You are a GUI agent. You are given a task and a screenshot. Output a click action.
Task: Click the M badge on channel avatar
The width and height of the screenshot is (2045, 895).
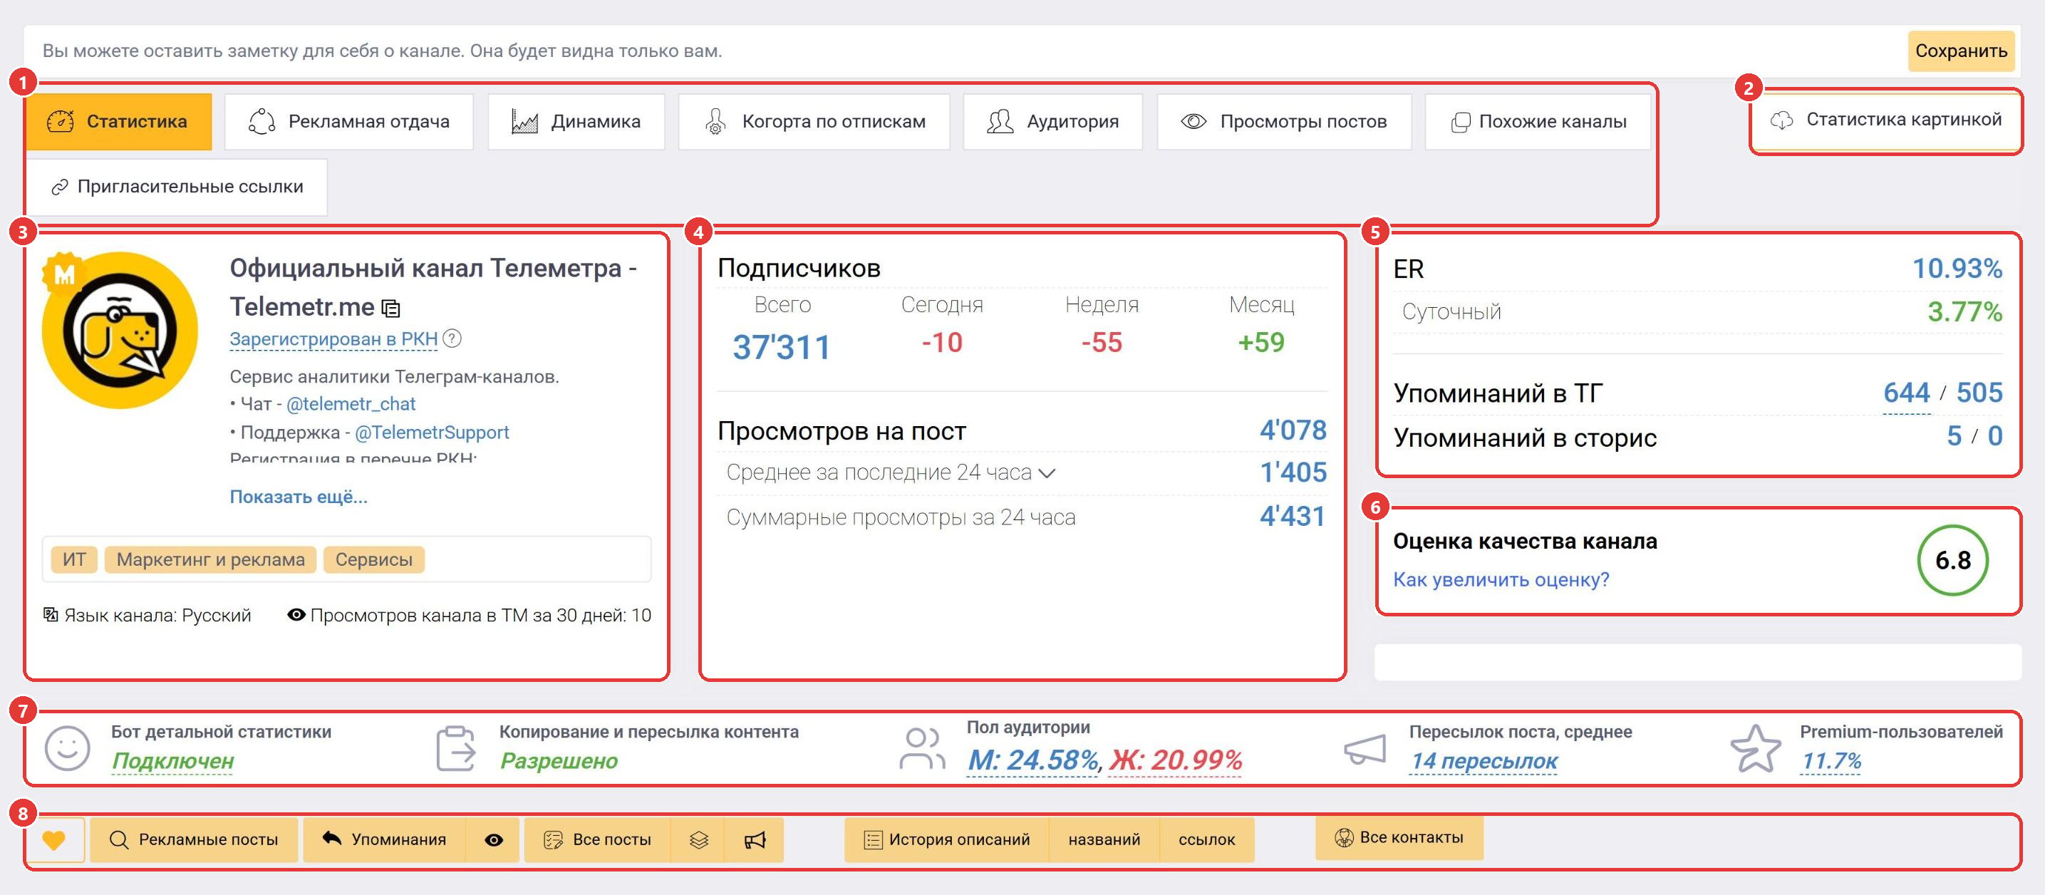click(63, 274)
